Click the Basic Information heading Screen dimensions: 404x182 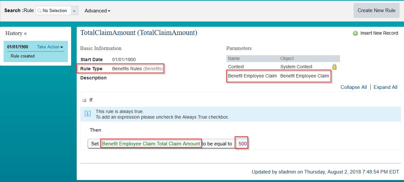101,48
